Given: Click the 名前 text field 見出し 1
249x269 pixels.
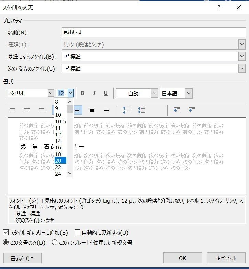Looking at the screenshot, I should tap(154, 32).
